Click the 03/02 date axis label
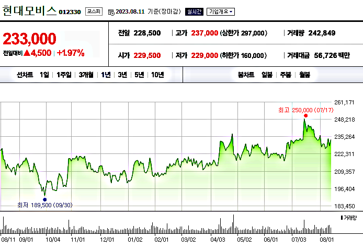Screen dimensions: 363x250 188,240
